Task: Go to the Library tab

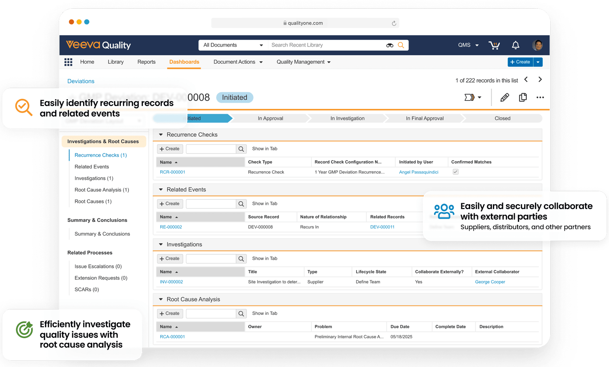Action: click(115, 62)
